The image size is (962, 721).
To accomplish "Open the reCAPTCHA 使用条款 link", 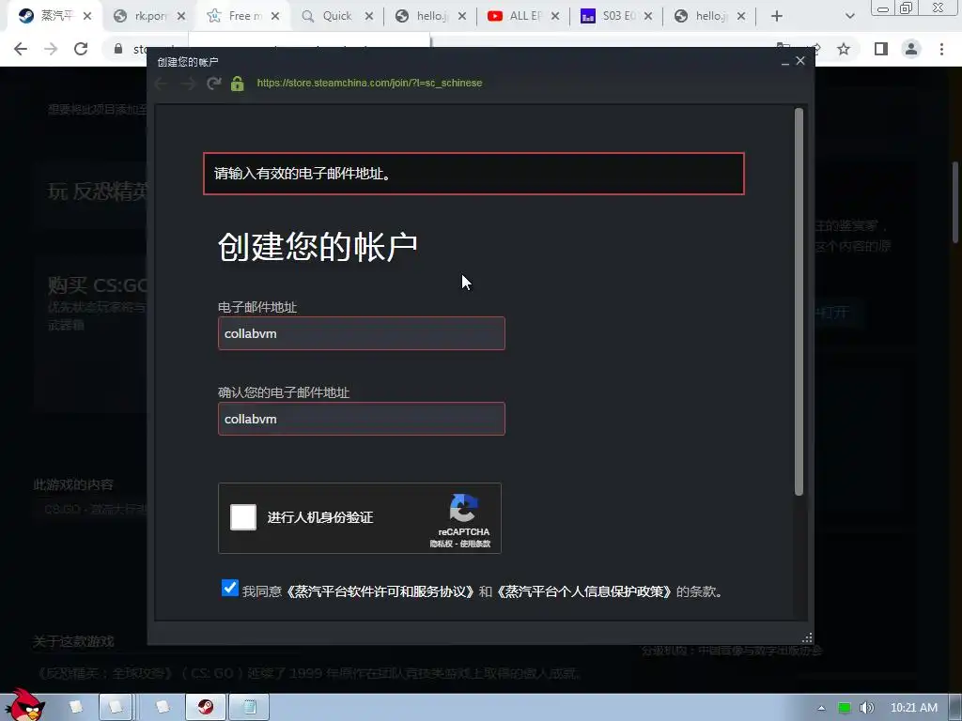I will (474, 544).
